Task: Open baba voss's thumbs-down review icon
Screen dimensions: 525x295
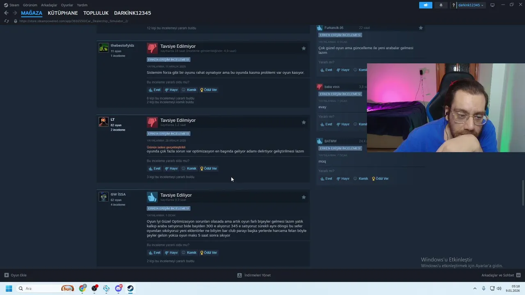Action: pyautogui.click(x=320, y=87)
